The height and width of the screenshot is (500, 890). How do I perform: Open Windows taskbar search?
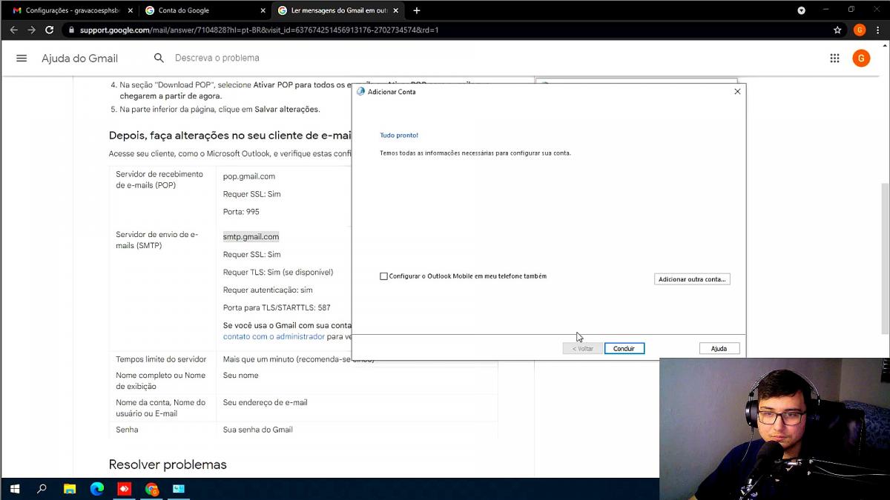(x=42, y=489)
